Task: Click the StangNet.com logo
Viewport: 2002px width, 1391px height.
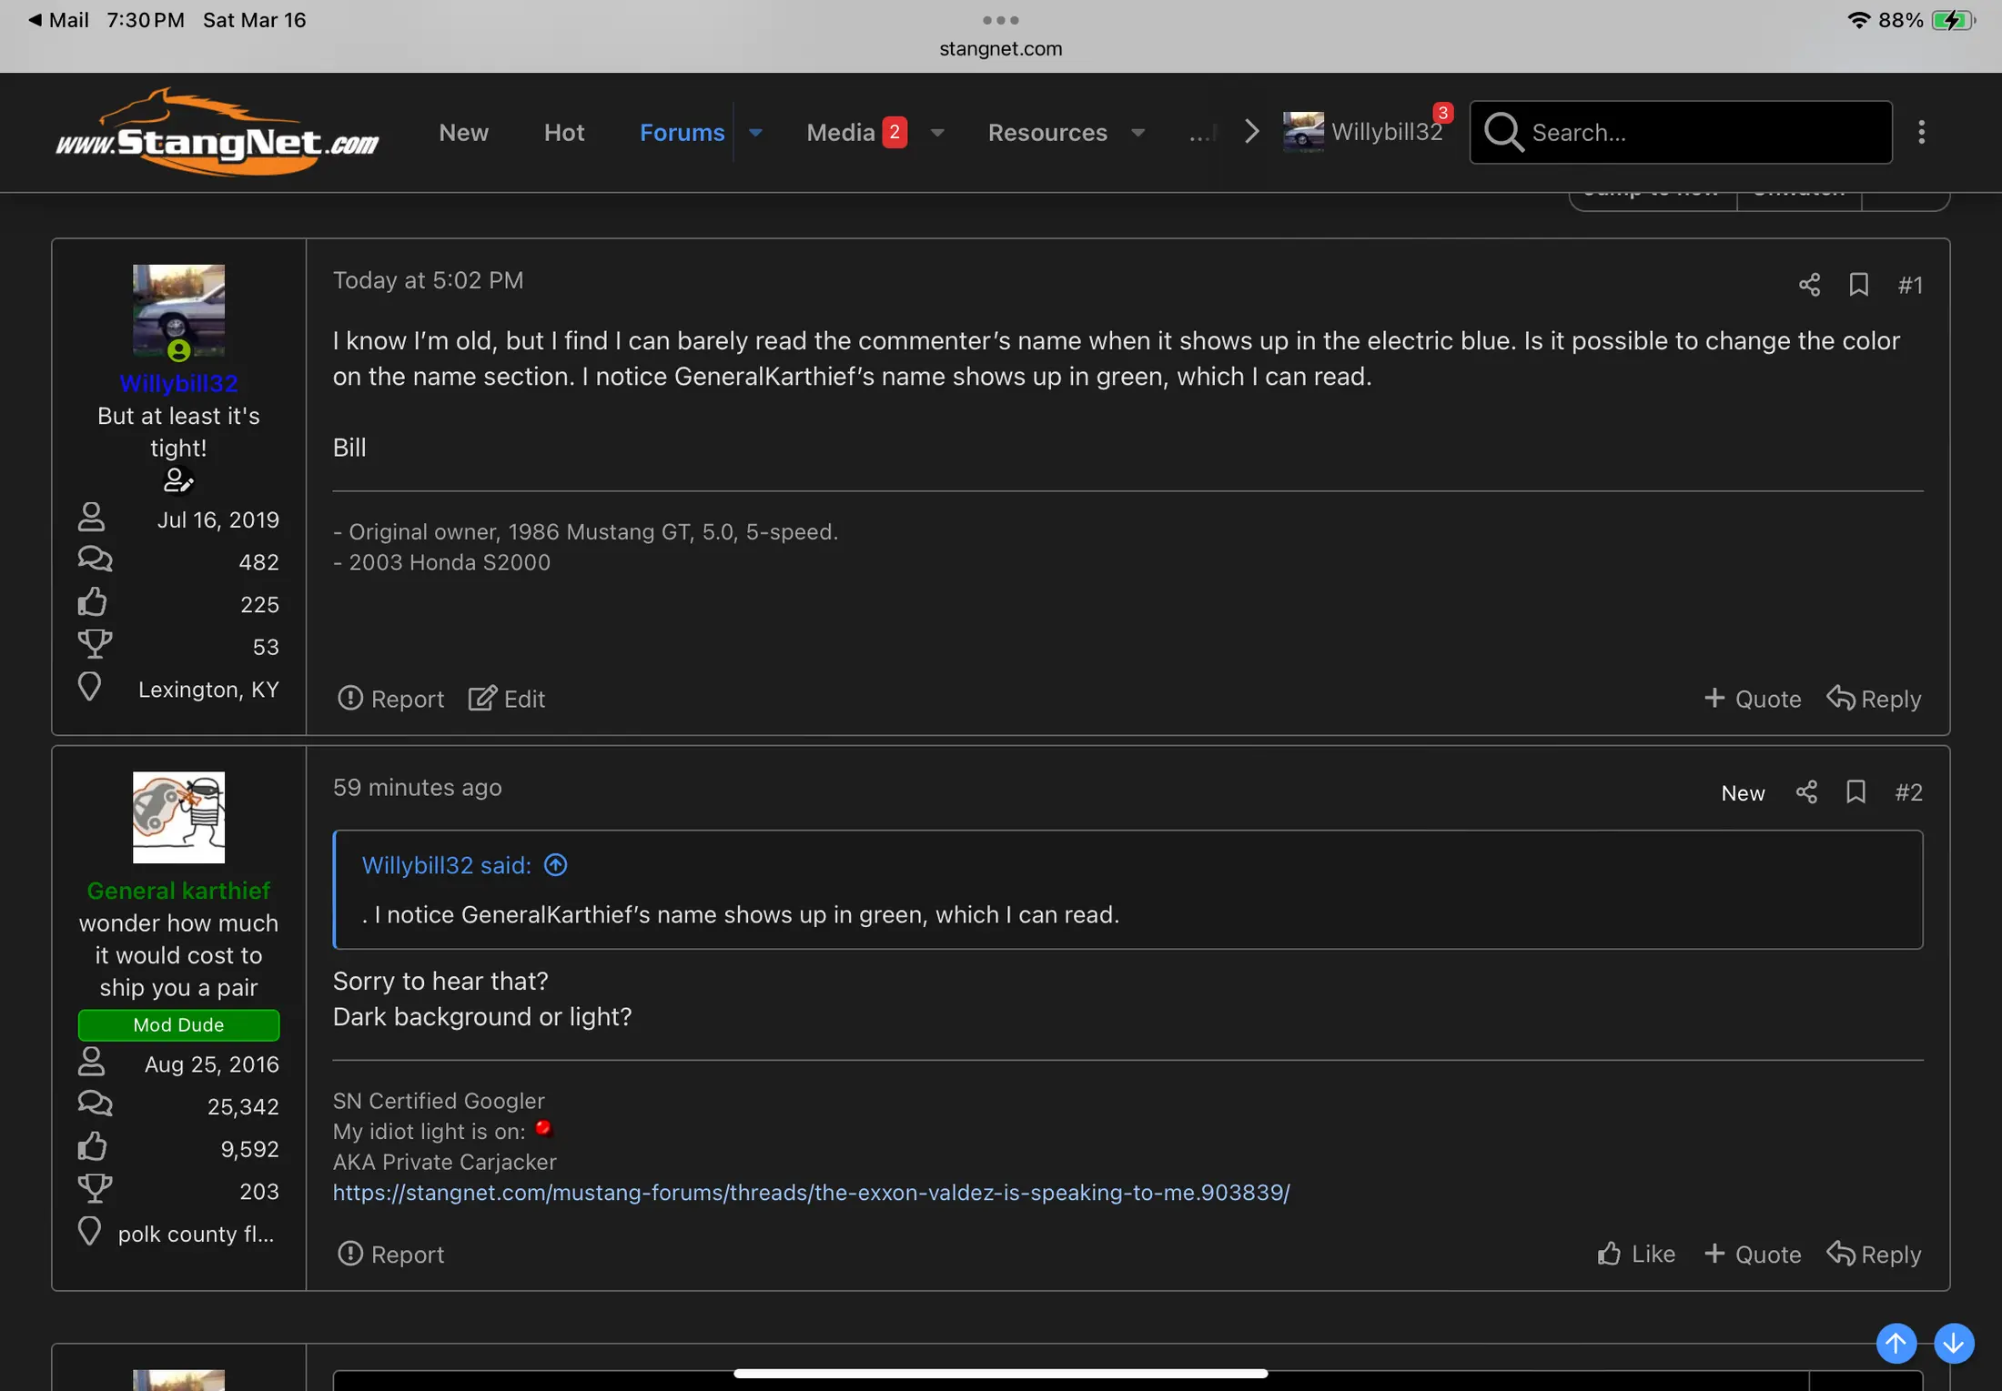Action: 217,132
